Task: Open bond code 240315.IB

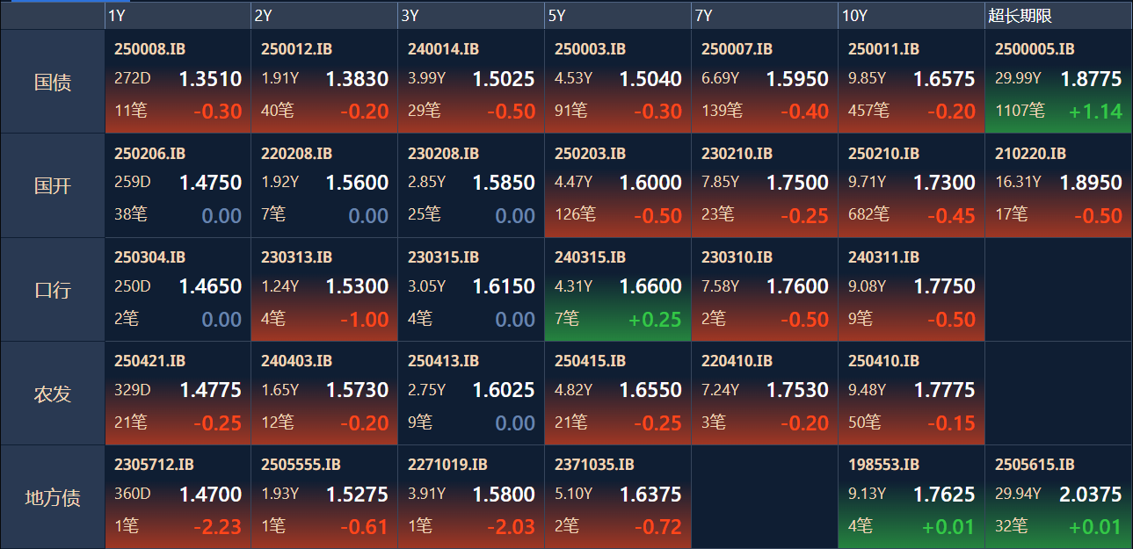Action: coord(590,257)
